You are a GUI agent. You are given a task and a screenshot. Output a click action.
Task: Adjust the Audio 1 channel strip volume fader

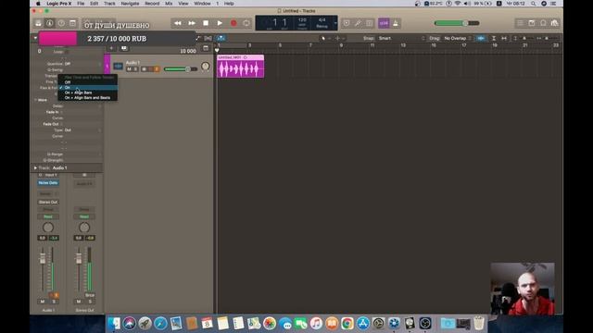[43, 258]
